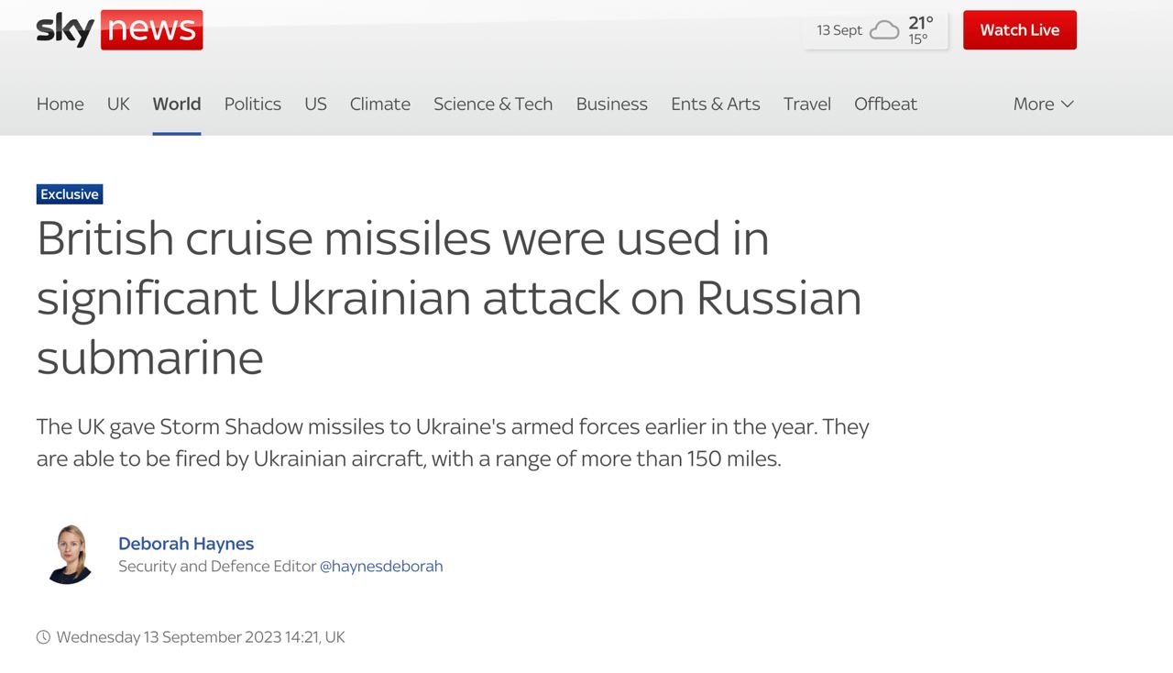The height and width of the screenshot is (673, 1173).
Task: Select Ents & Arts in navigation
Action: click(716, 104)
